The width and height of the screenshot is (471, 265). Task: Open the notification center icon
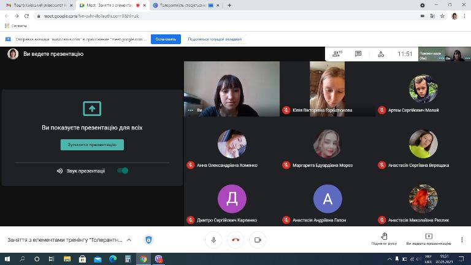462,259
